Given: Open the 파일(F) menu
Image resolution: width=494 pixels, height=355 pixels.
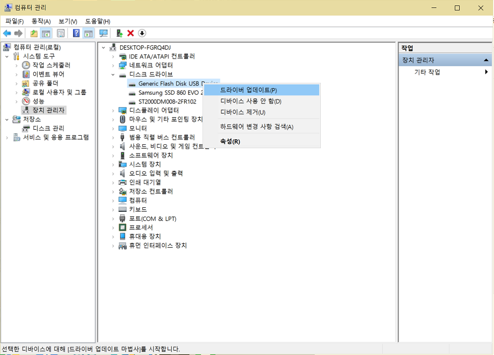Looking at the screenshot, I should point(14,21).
